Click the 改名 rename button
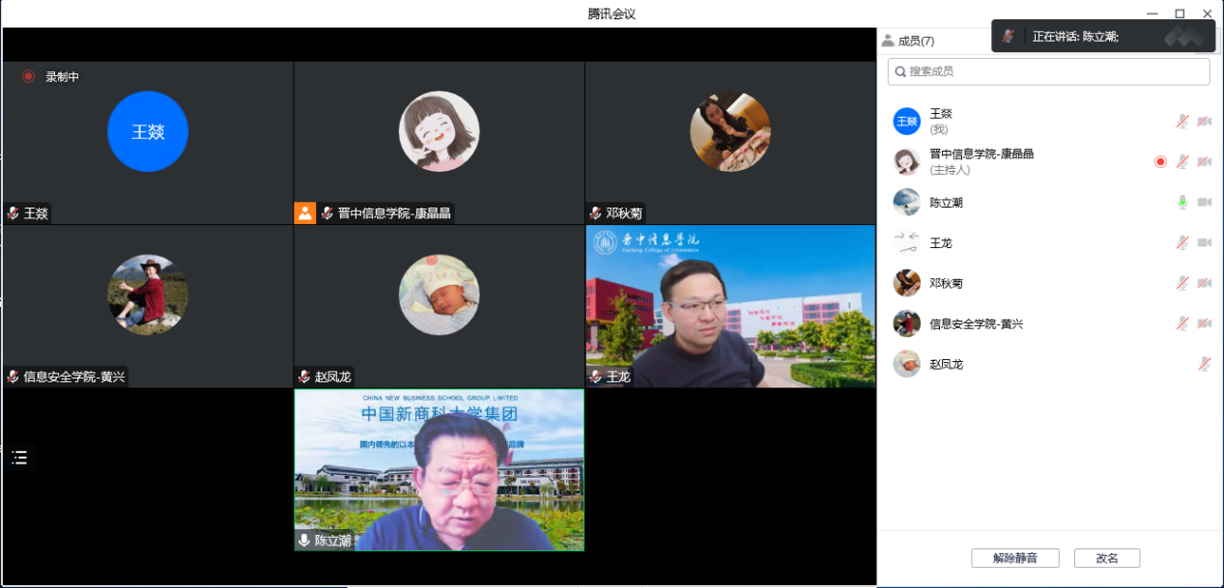Image resolution: width=1224 pixels, height=588 pixels. pyautogui.click(x=1106, y=558)
